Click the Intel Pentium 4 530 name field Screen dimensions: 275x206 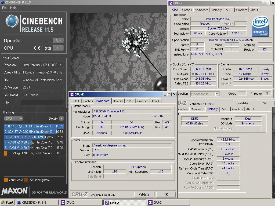(218, 19)
